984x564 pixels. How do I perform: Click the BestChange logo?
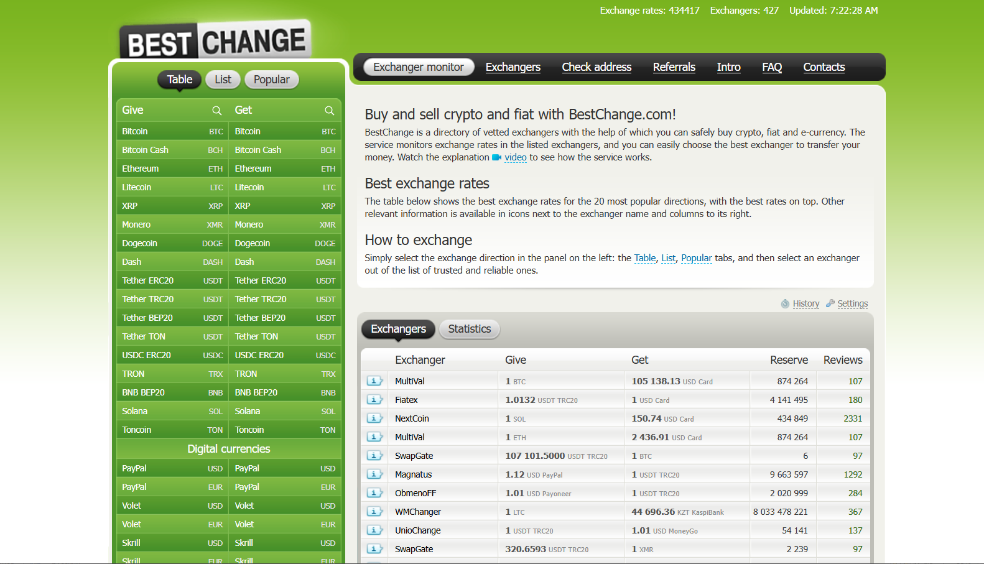pos(215,41)
